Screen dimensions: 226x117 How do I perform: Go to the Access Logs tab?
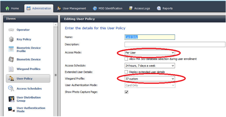click(139, 8)
